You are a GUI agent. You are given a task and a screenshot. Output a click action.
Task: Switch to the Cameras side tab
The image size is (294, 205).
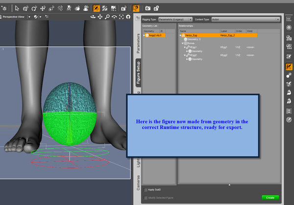click(138, 182)
